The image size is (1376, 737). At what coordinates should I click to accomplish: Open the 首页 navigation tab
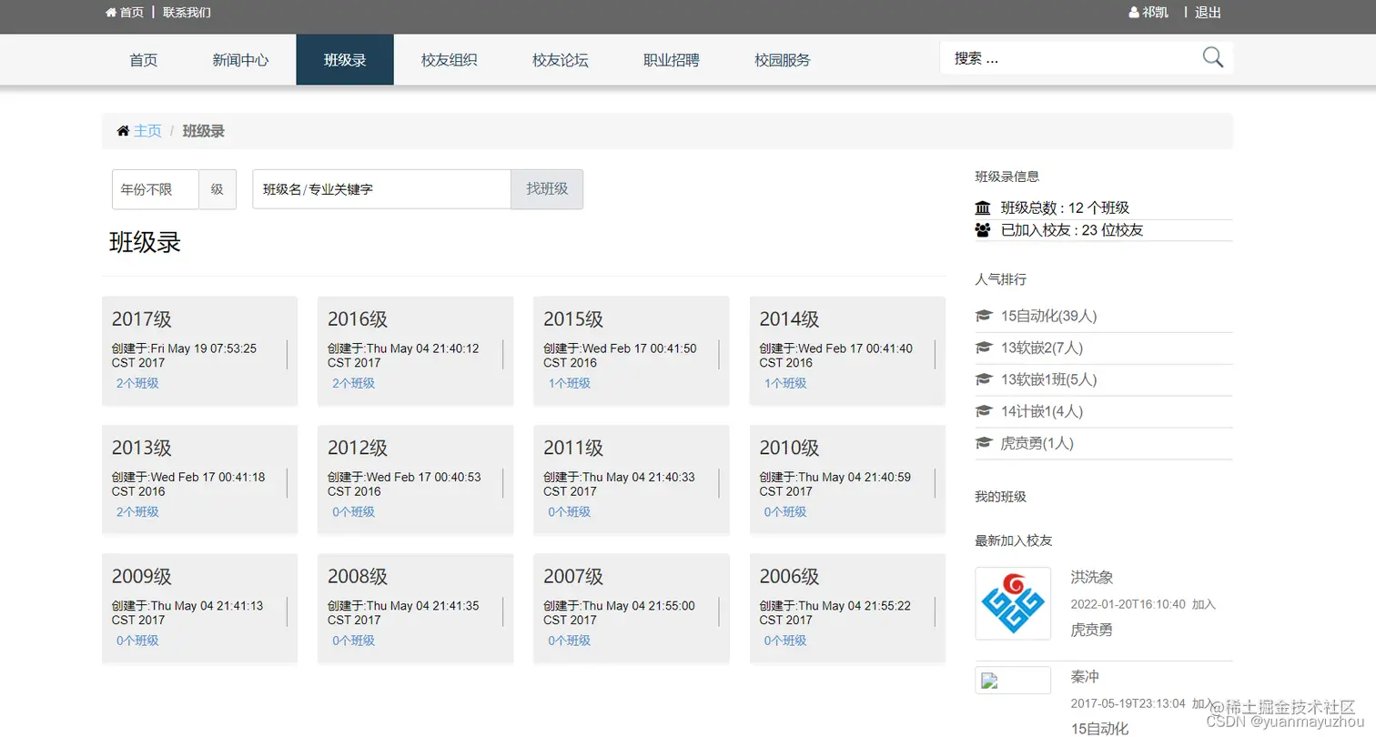click(143, 60)
